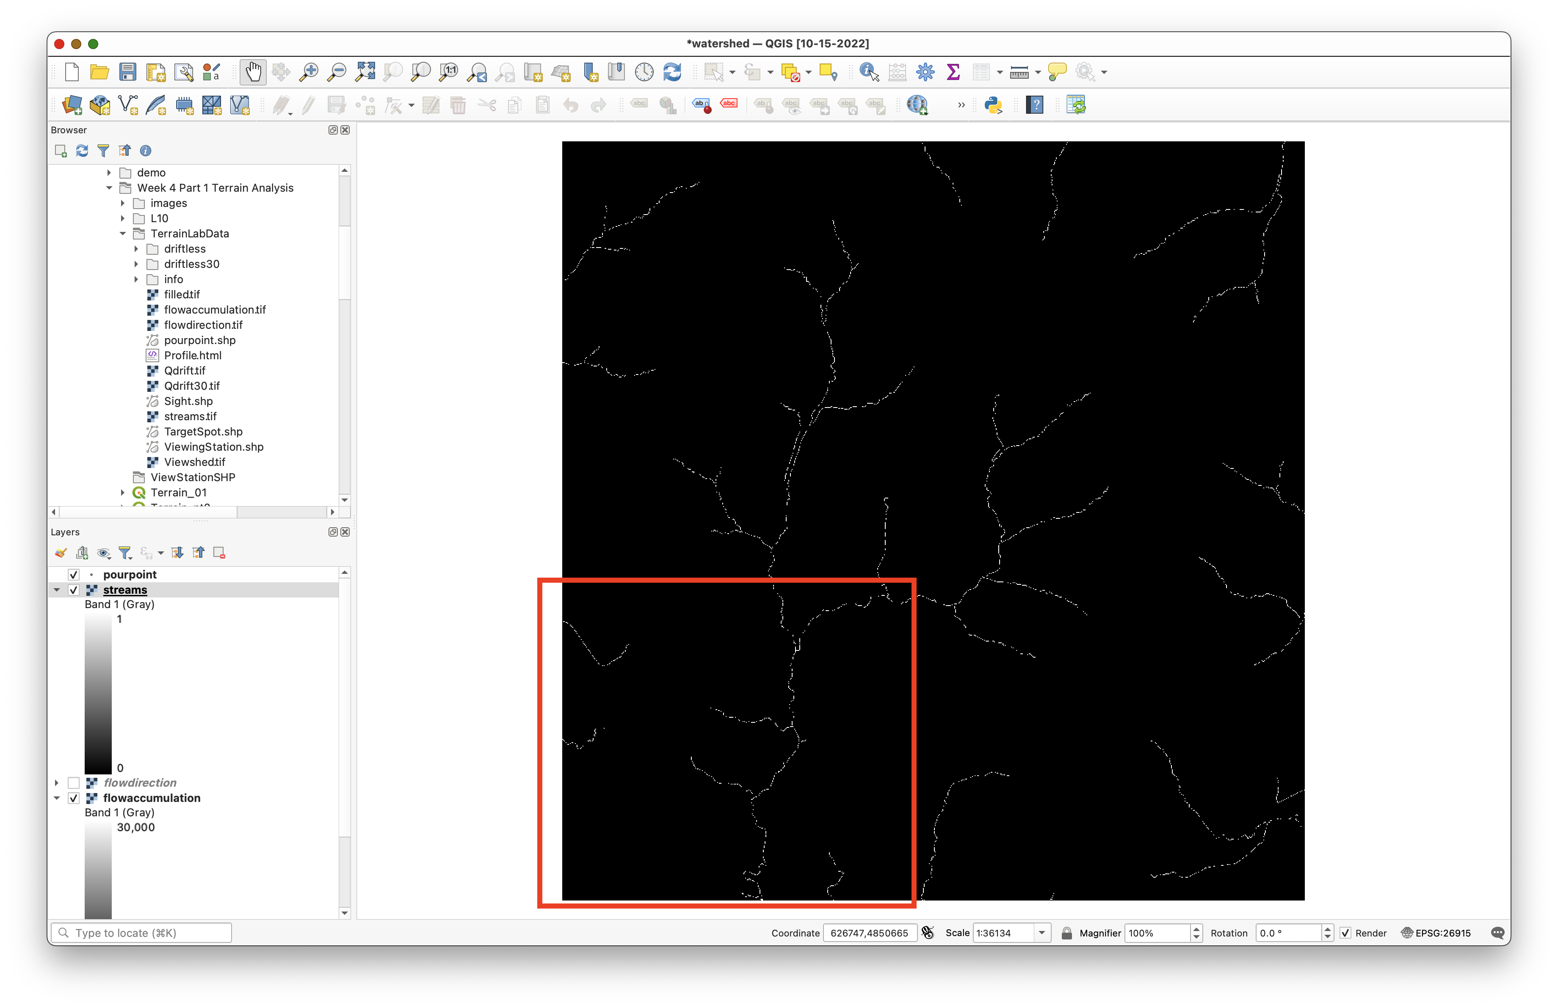This screenshot has height=1008, width=1558.
Task: Collapse the streams layer legend
Action: [57, 590]
